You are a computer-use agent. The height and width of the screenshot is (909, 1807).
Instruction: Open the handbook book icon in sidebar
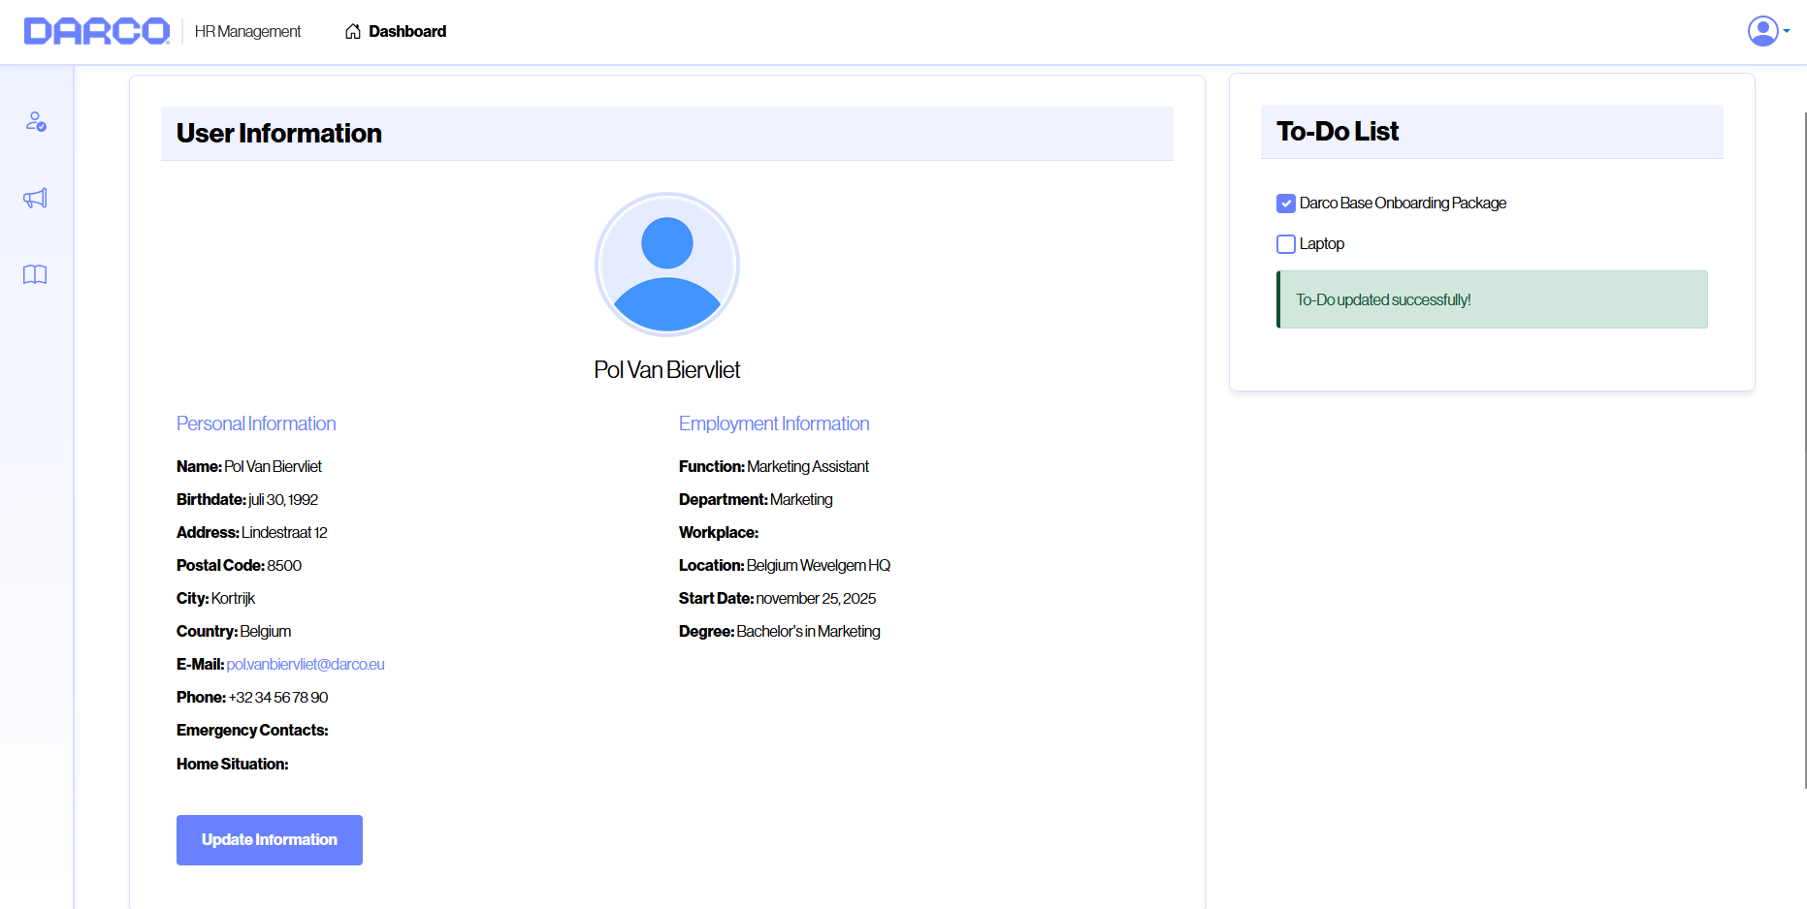click(35, 275)
